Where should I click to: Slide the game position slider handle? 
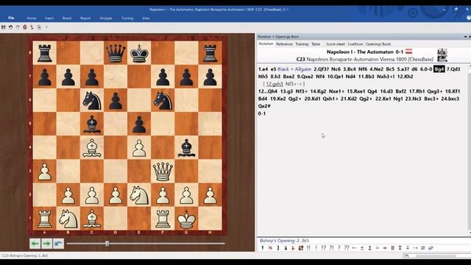pyautogui.click(x=107, y=244)
